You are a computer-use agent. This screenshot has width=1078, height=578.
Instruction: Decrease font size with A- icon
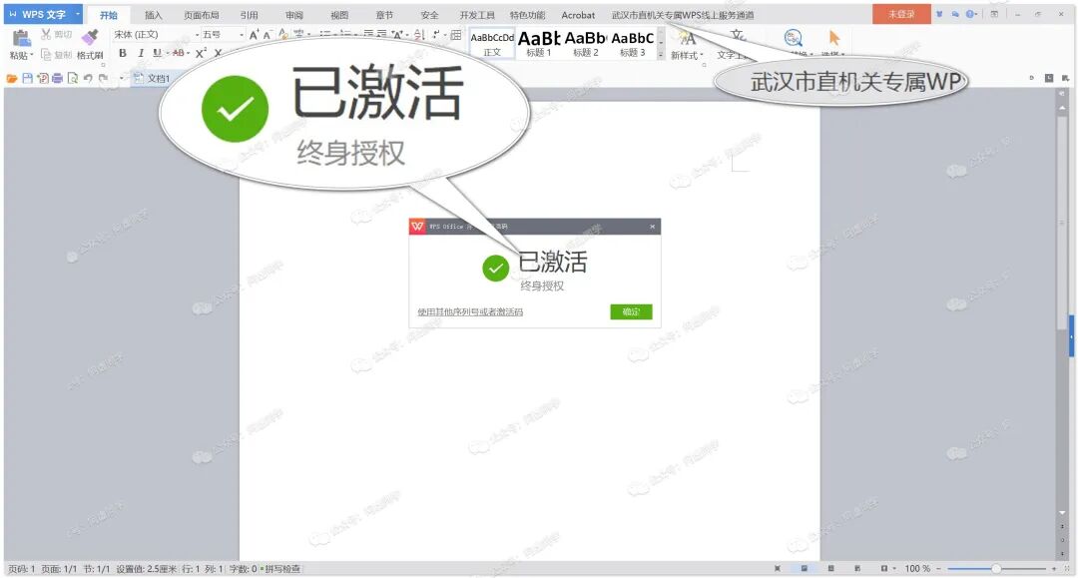pyautogui.click(x=268, y=34)
